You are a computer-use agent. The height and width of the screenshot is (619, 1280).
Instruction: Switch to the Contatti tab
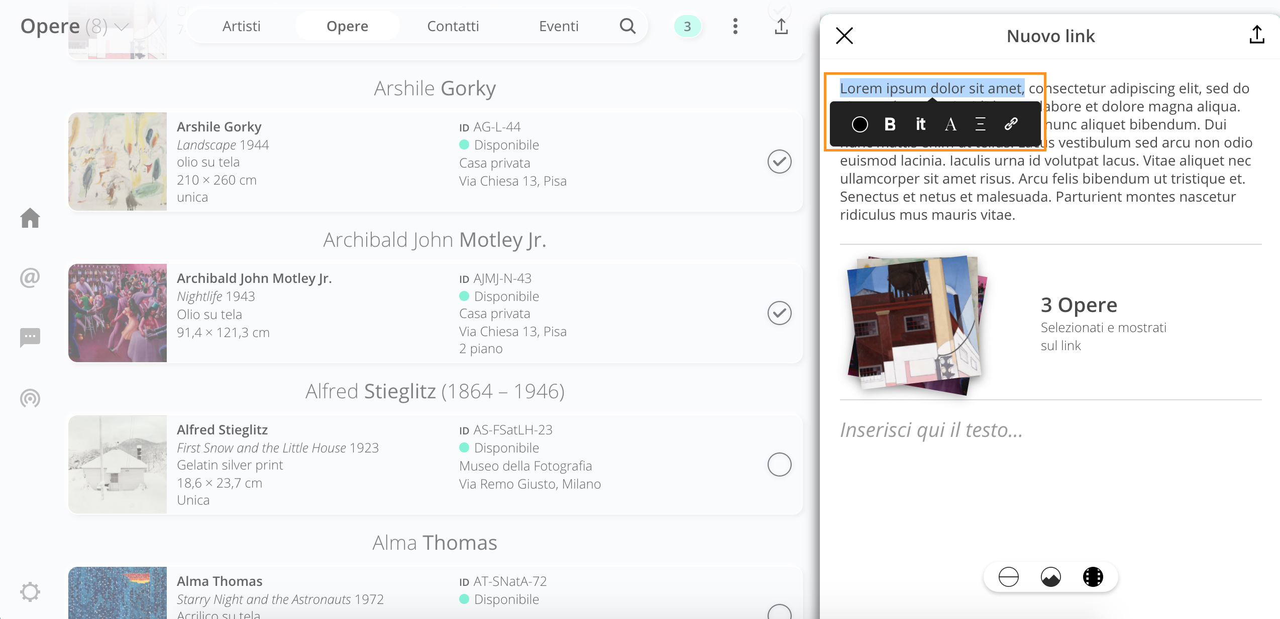tap(453, 26)
